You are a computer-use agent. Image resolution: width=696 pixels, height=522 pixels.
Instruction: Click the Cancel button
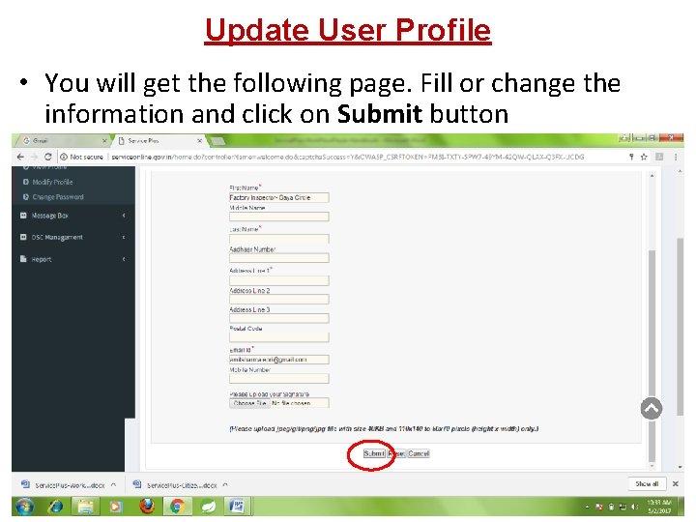pos(419,453)
